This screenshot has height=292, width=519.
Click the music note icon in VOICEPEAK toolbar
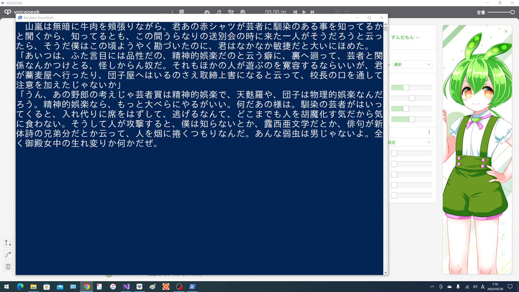pos(219,12)
